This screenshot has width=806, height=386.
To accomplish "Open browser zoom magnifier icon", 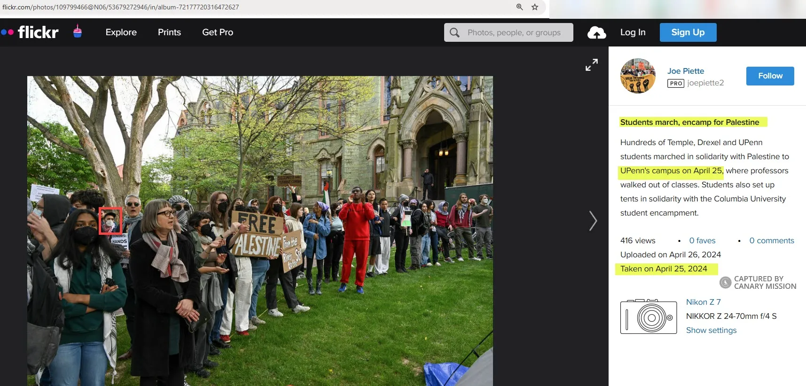I will 519,7.
